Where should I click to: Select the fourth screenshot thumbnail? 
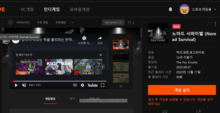tap(121, 78)
